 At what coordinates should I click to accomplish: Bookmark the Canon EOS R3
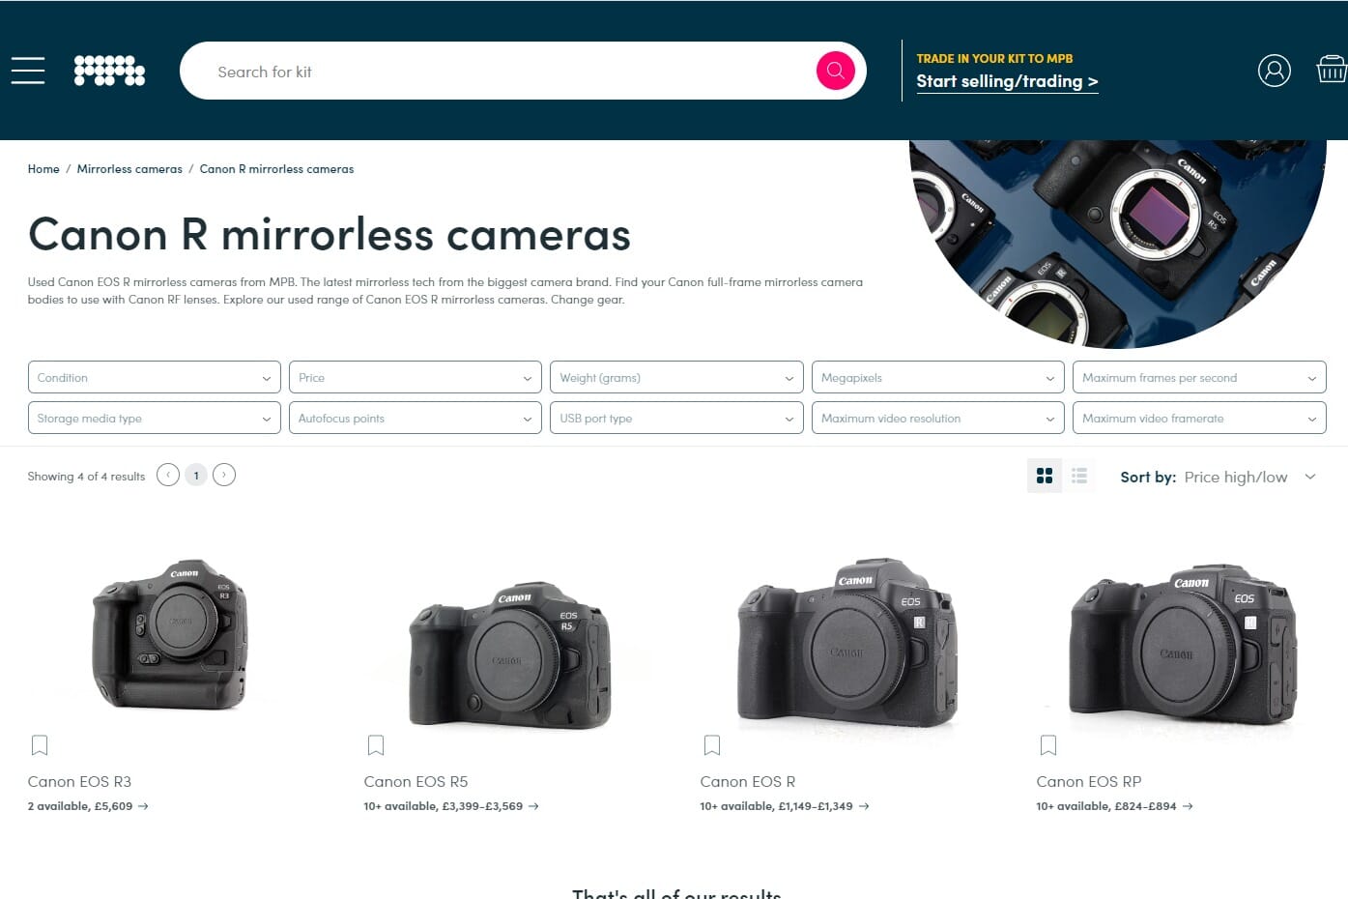pos(40,745)
